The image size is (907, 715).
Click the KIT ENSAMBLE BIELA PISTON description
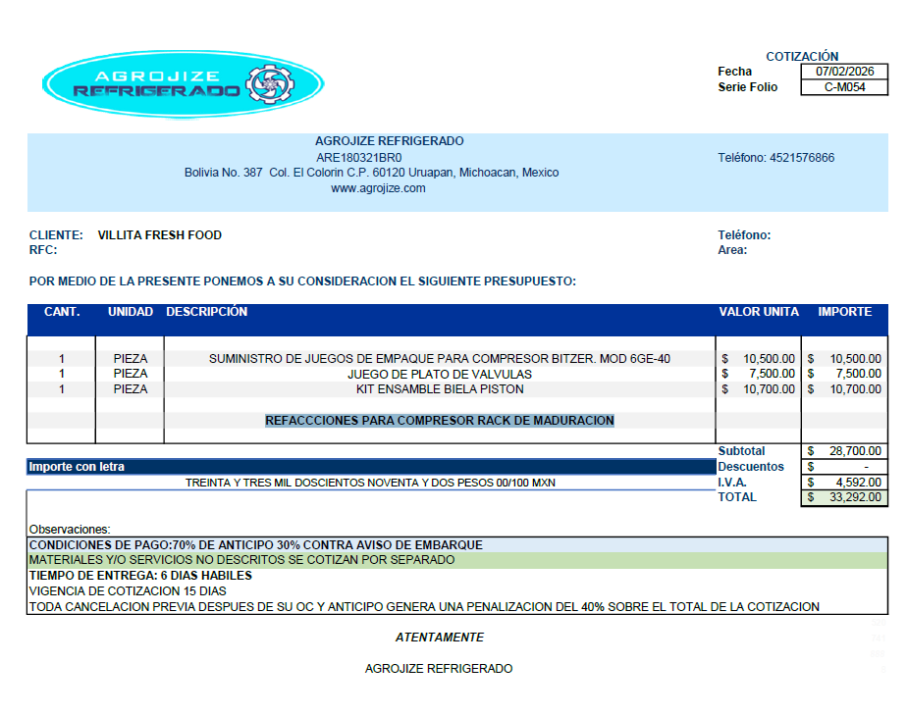click(439, 389)
